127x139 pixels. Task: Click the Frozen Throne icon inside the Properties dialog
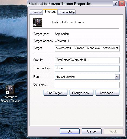pos(38,22)
